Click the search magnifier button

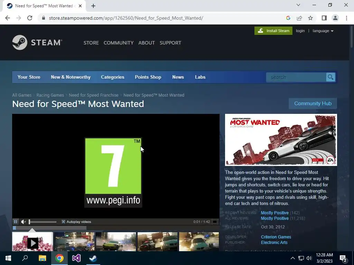tap(330, 77)
